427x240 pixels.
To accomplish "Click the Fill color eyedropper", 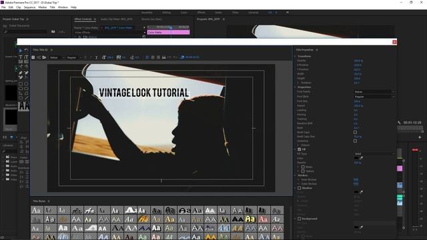I will [362, 158].
